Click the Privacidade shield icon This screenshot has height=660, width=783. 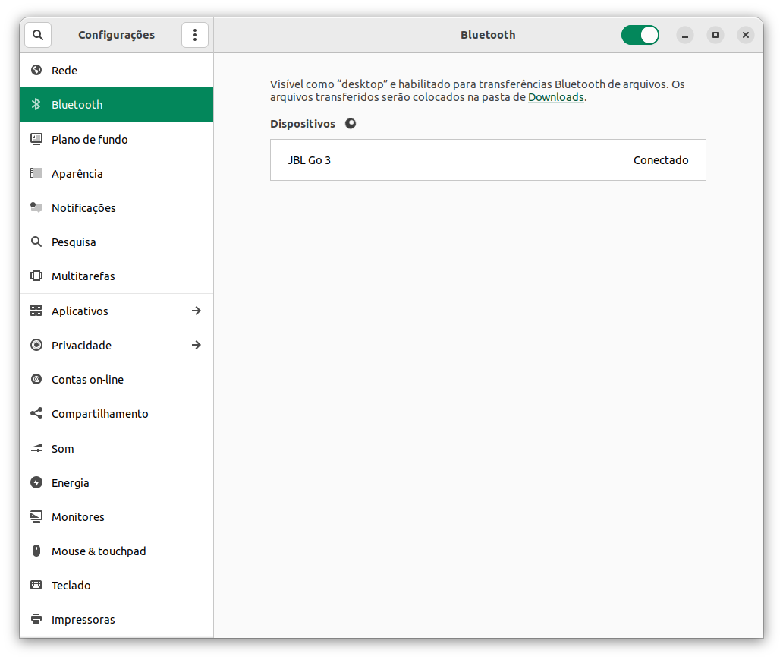[x=36, y=345]
